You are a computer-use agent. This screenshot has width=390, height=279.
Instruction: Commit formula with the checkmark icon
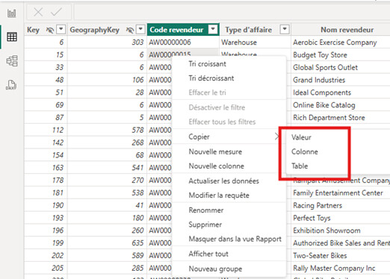pyautogui.click(x=56, y=12)
